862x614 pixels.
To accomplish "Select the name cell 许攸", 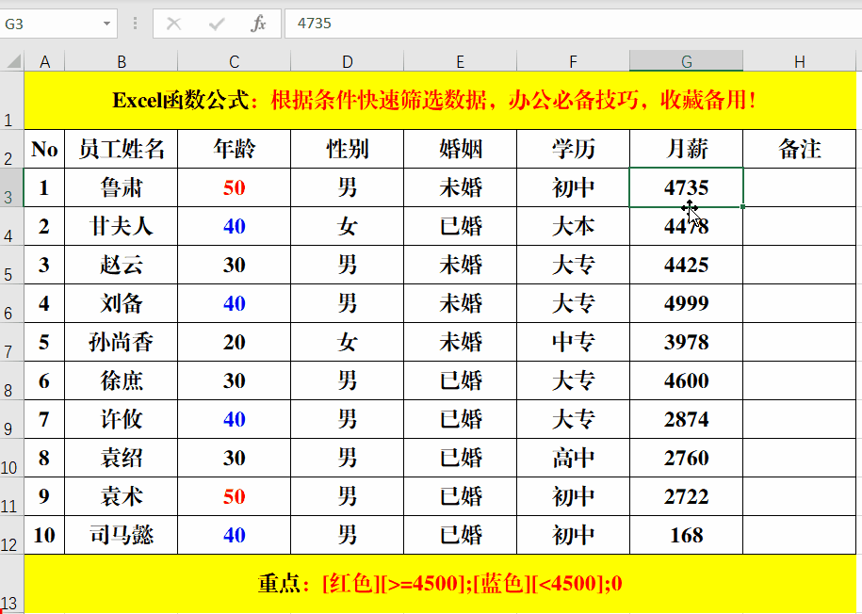I will pyautogui.click(x=122, y=419).
